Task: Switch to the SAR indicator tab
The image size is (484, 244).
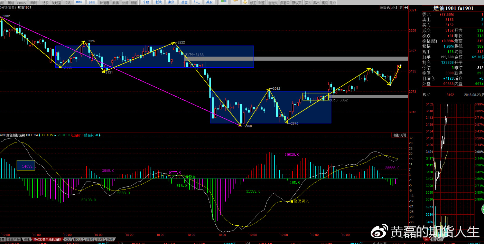Action: click(x=110, y=239)
